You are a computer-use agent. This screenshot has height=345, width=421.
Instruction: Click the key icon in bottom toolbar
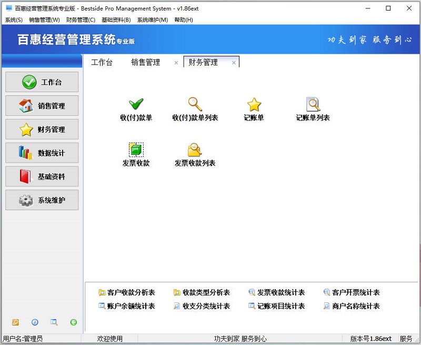pyautogui.click(x=15, y=322)
